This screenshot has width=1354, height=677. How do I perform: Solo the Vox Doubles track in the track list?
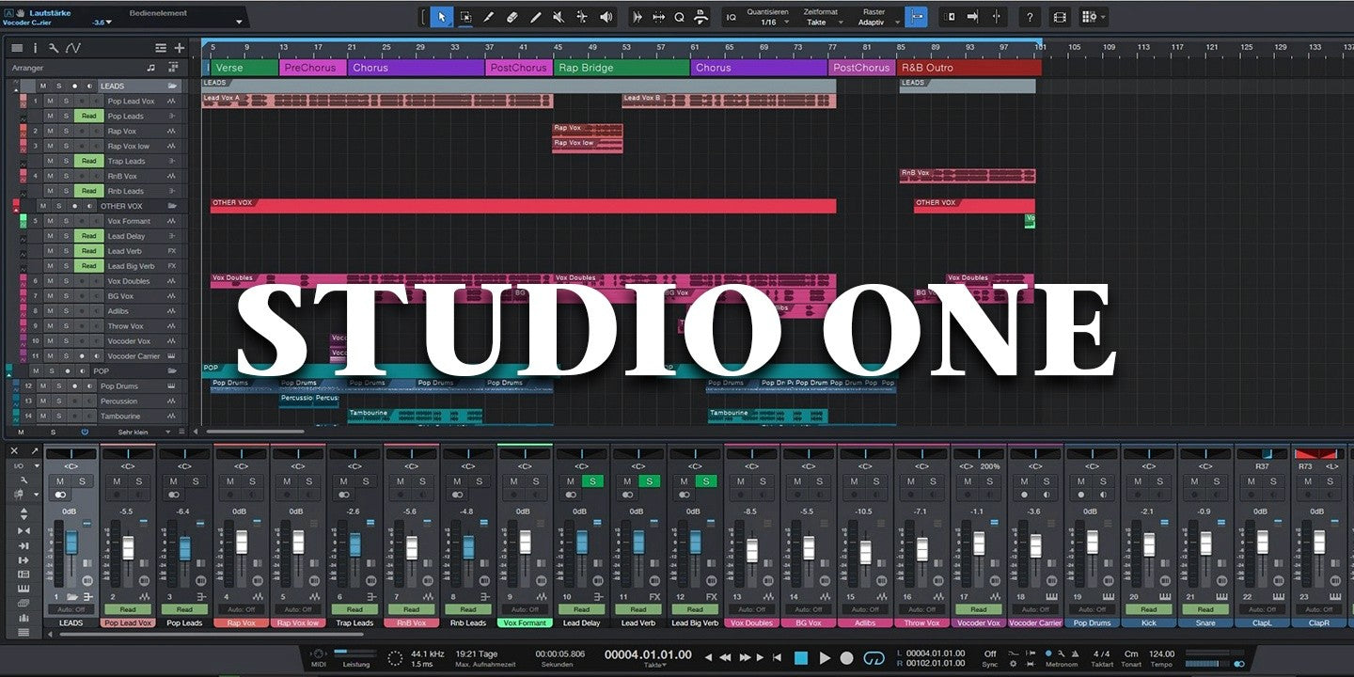point(66,281)
